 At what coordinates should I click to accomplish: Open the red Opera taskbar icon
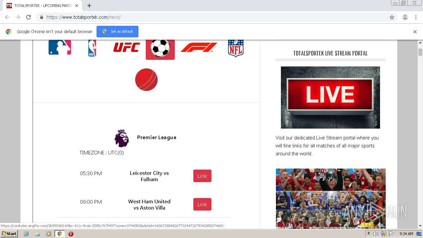point(71,234)
